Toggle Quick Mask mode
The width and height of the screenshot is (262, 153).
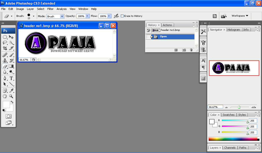point(8,116)
